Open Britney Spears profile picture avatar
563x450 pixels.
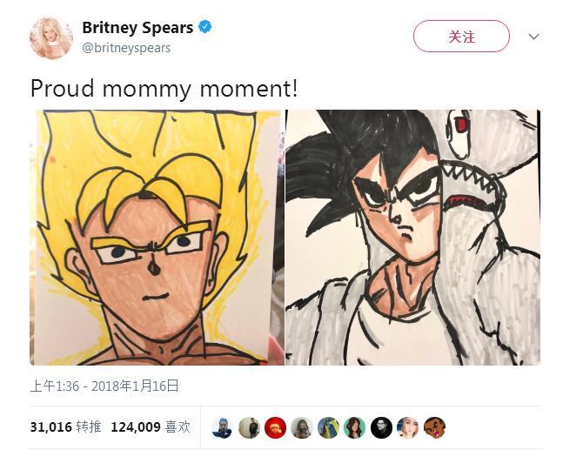pyautogui.click(x=51, y=37)
